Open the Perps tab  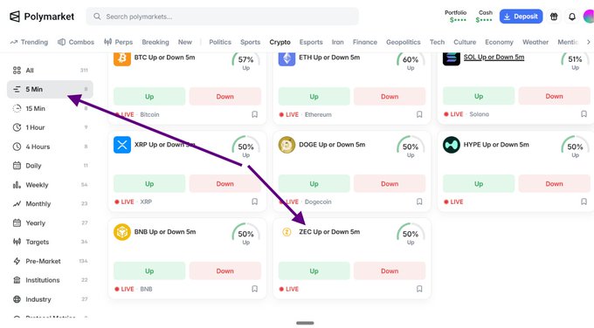point(119,42)
